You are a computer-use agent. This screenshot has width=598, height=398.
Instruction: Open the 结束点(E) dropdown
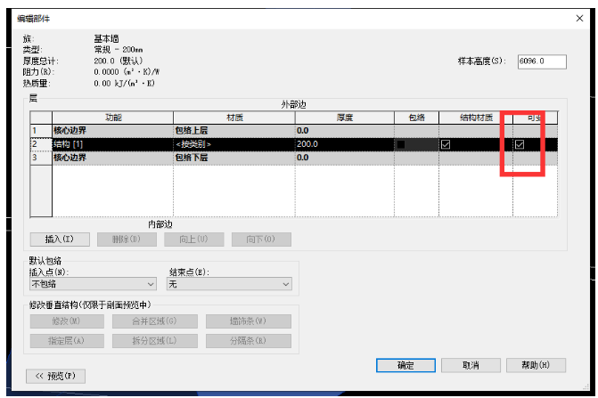tap(229, 284)
